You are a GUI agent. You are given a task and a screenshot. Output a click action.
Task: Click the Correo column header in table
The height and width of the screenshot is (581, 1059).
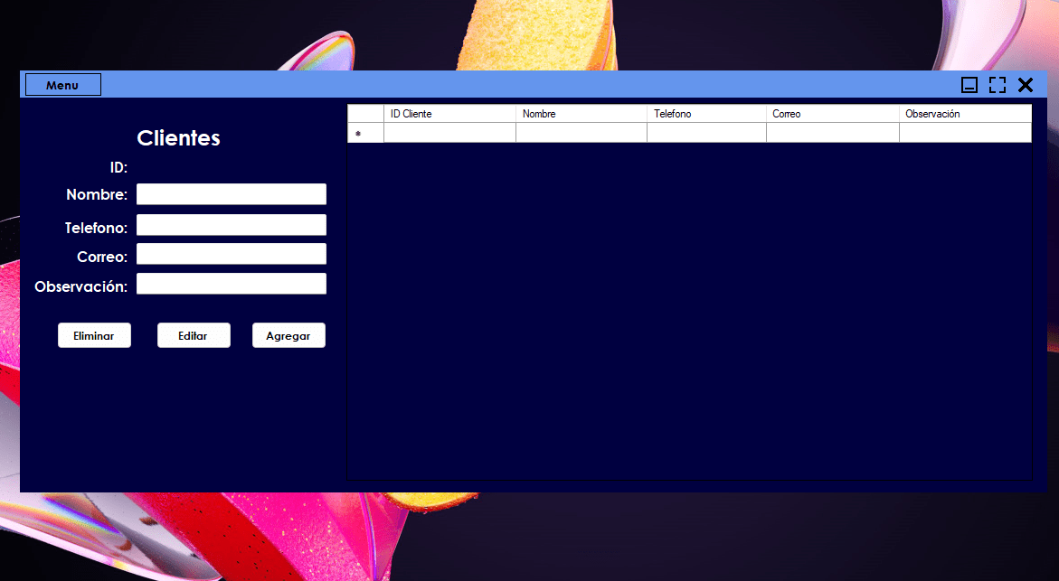click(832, 114)
